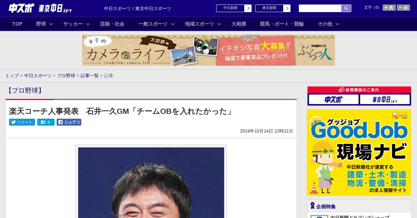
Task: Go to プロ野球 breadcrumb link
Action: tap(66, 75)
